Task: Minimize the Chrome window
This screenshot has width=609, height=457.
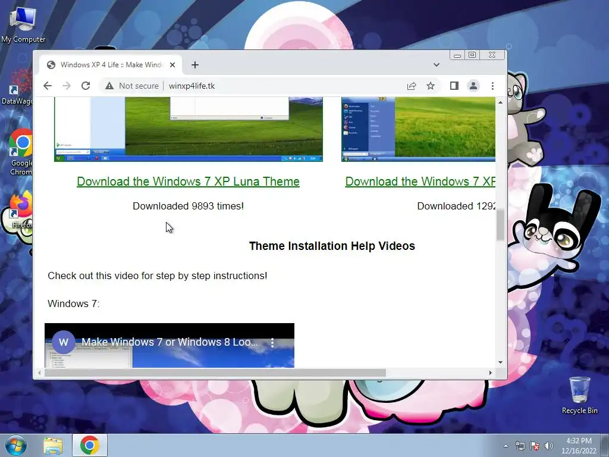Action: point(457,55)
